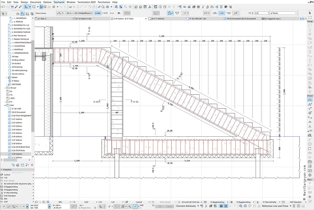Screen dimensions: 314x210
Task: Open the Teamwork menu
Action: 59,2
